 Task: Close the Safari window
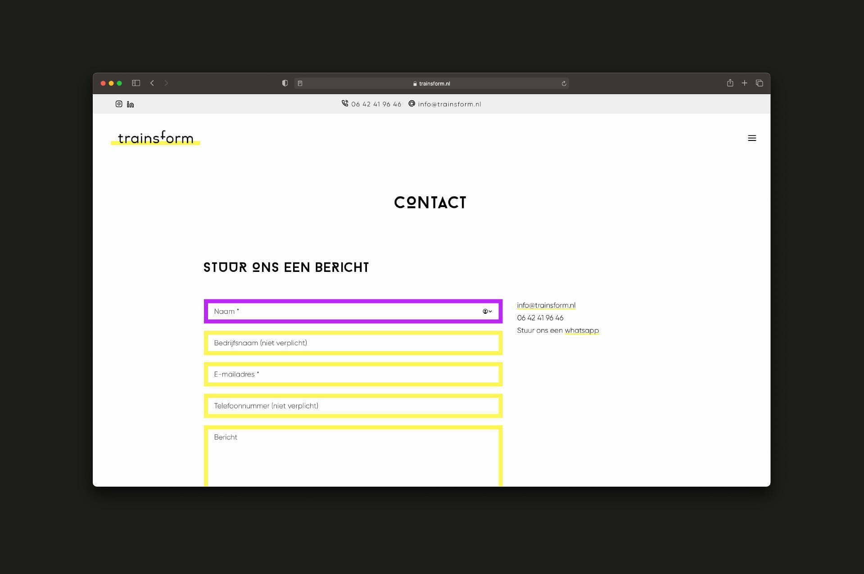tap(103, 83)
